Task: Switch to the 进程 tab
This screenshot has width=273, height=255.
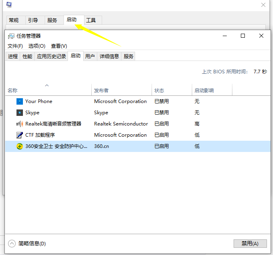Action: click(13, 56)
